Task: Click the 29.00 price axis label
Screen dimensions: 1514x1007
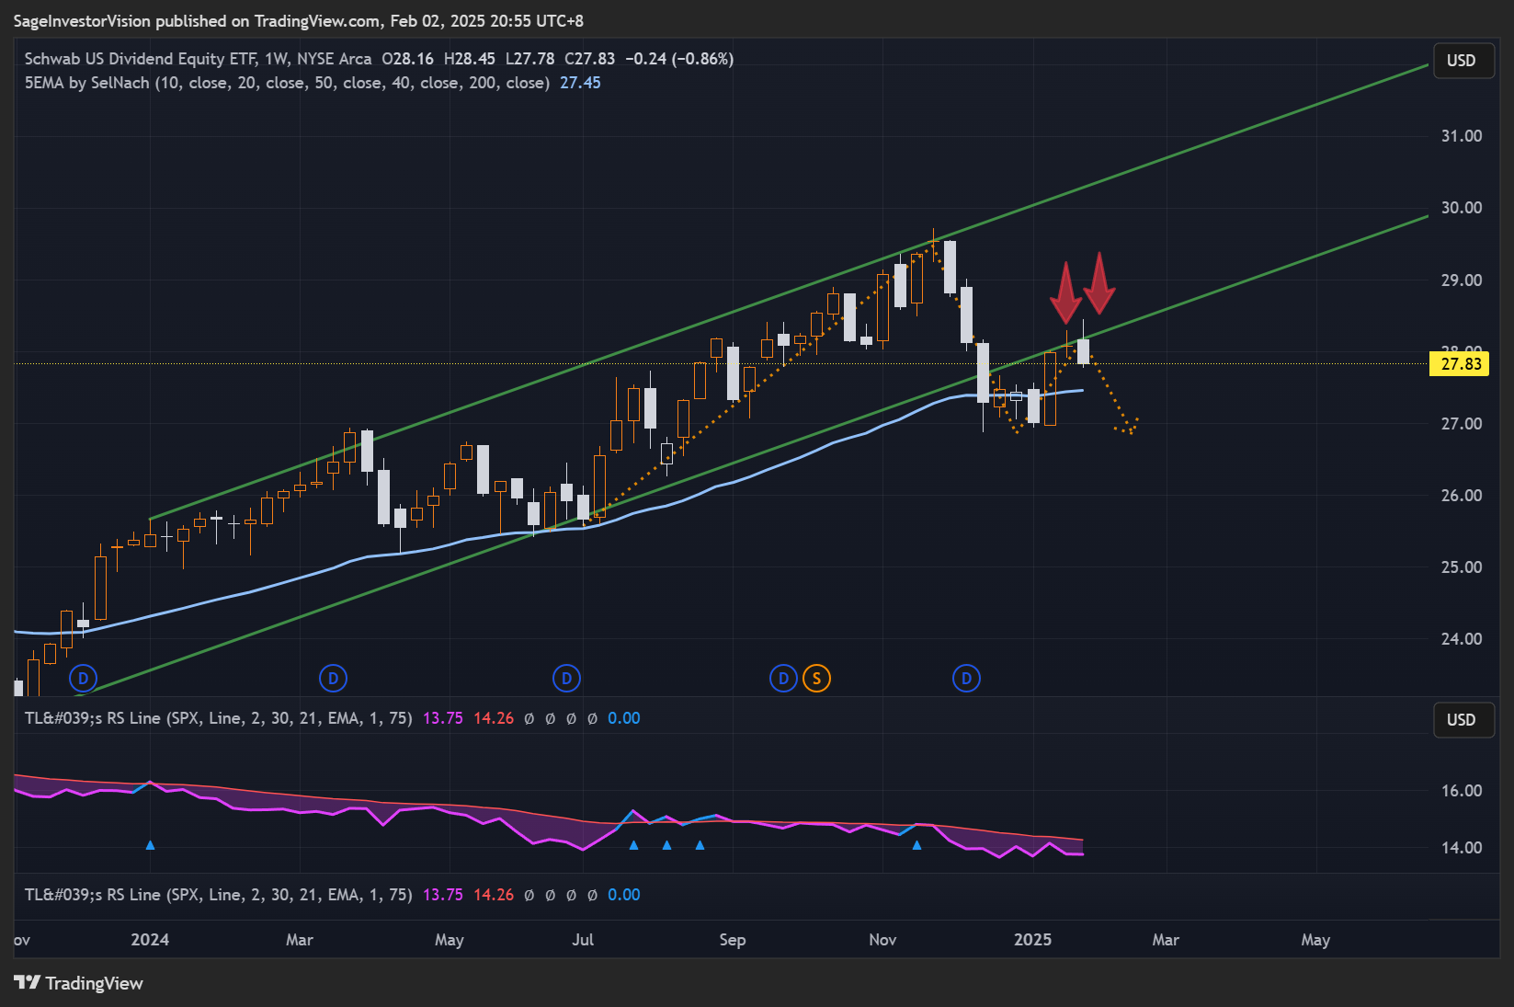Action: pos(1462,280)
